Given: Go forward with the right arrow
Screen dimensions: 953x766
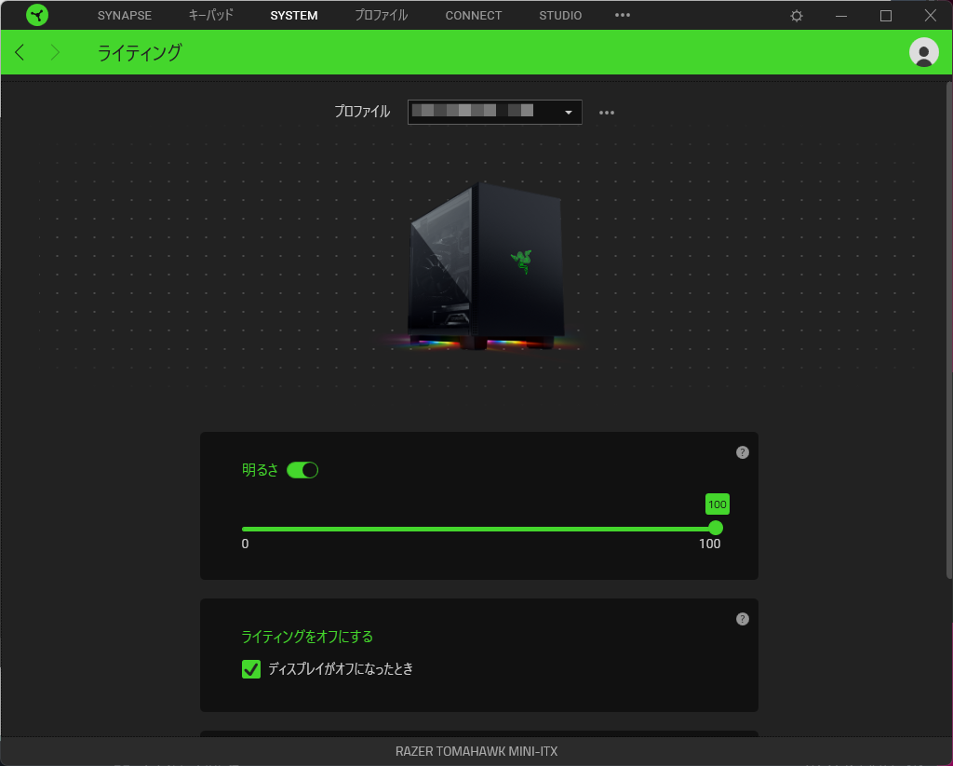Looking at the screenshot, I should click(x=55, y=52).
